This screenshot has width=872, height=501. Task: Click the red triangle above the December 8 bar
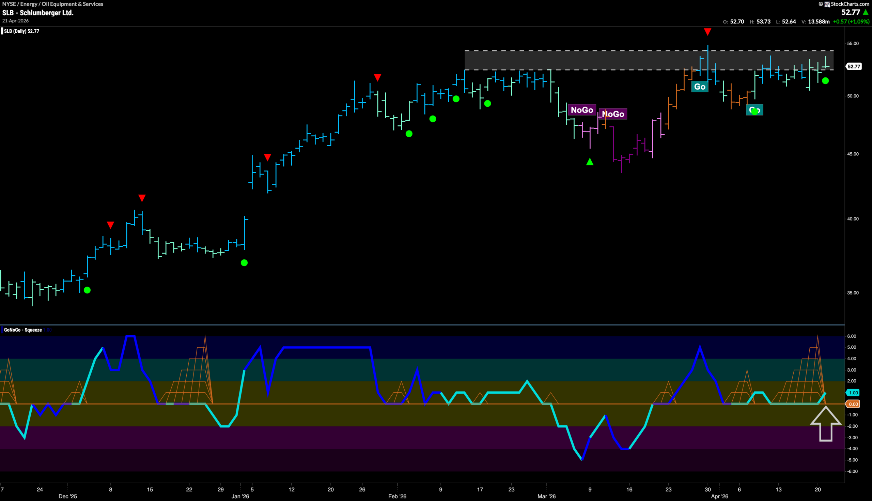(x=110, y=225)
